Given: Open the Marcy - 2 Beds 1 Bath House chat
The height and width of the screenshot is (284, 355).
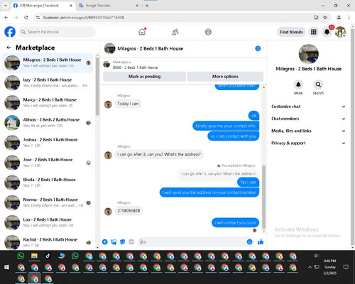Looking at the screenshot, I should point(48,102).
